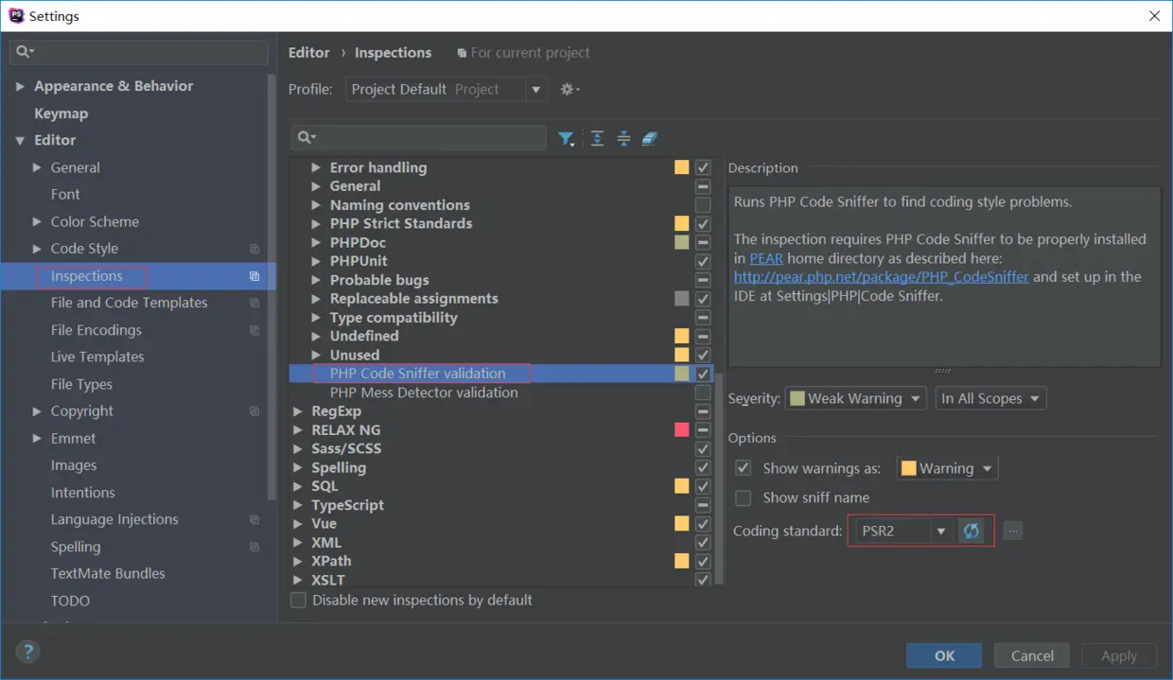
Task: Click the filter inspections funnel icon
Action: pyautogui.click(x=566, y=139)
